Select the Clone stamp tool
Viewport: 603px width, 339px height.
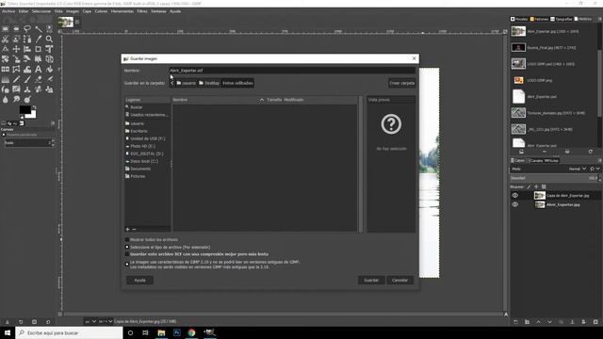(27, 89)
